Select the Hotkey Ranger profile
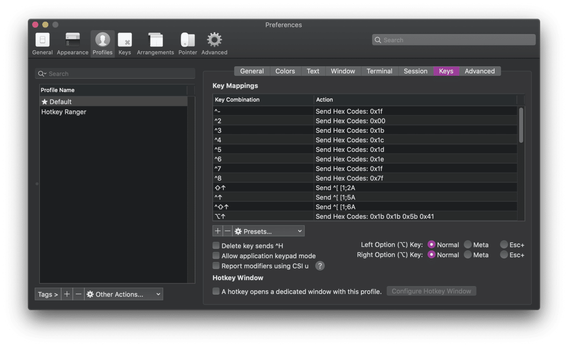The image size is (568, 347). pyautogui.click(x=113, y=112)
